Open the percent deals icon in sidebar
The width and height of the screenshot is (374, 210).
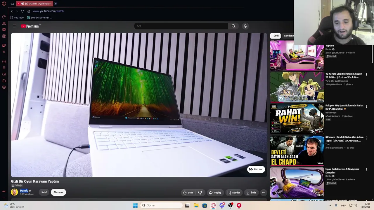[x=4, y=52]
